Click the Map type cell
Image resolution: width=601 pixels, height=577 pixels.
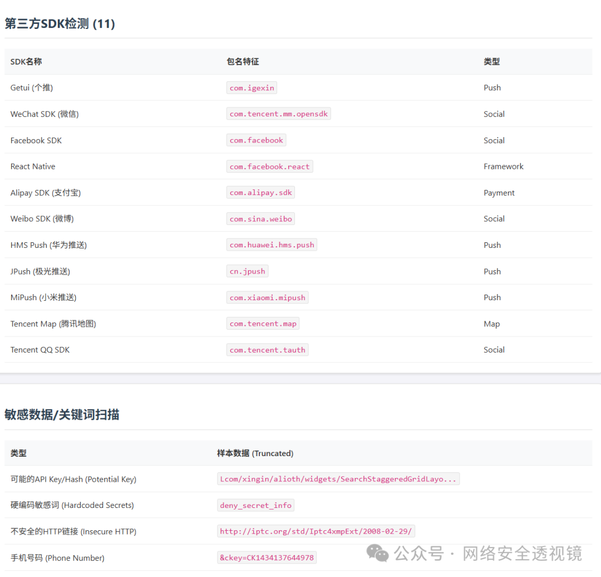(x=491, y=324)
